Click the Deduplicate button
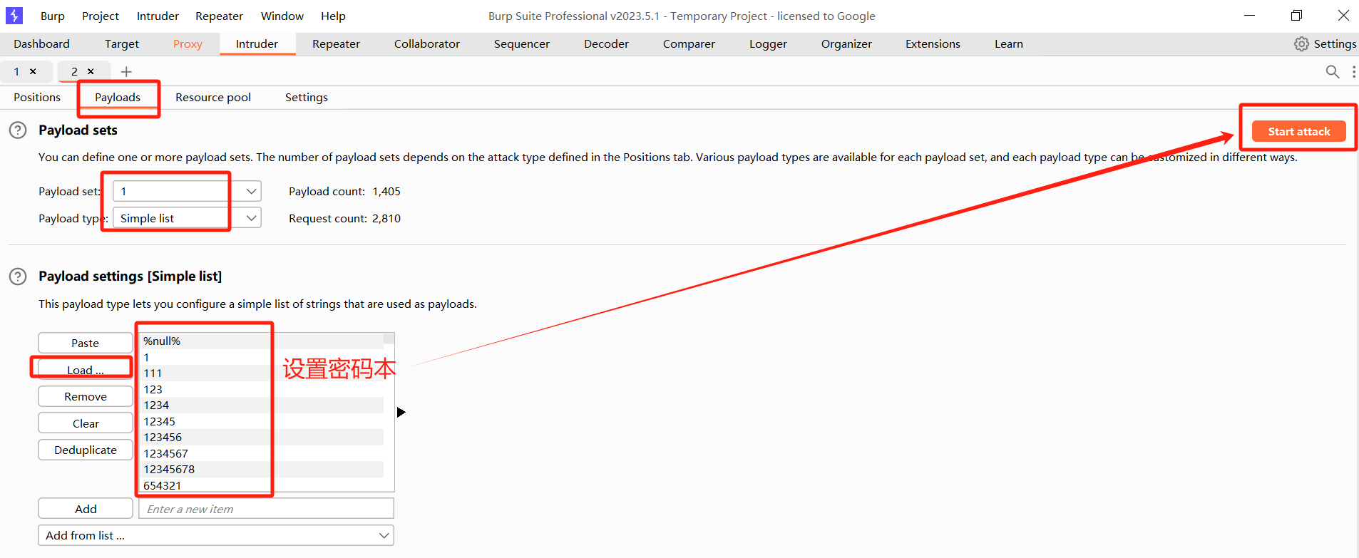Image resolution: width=1359 pixels, height=558 pixels. (x=86, y=450)
